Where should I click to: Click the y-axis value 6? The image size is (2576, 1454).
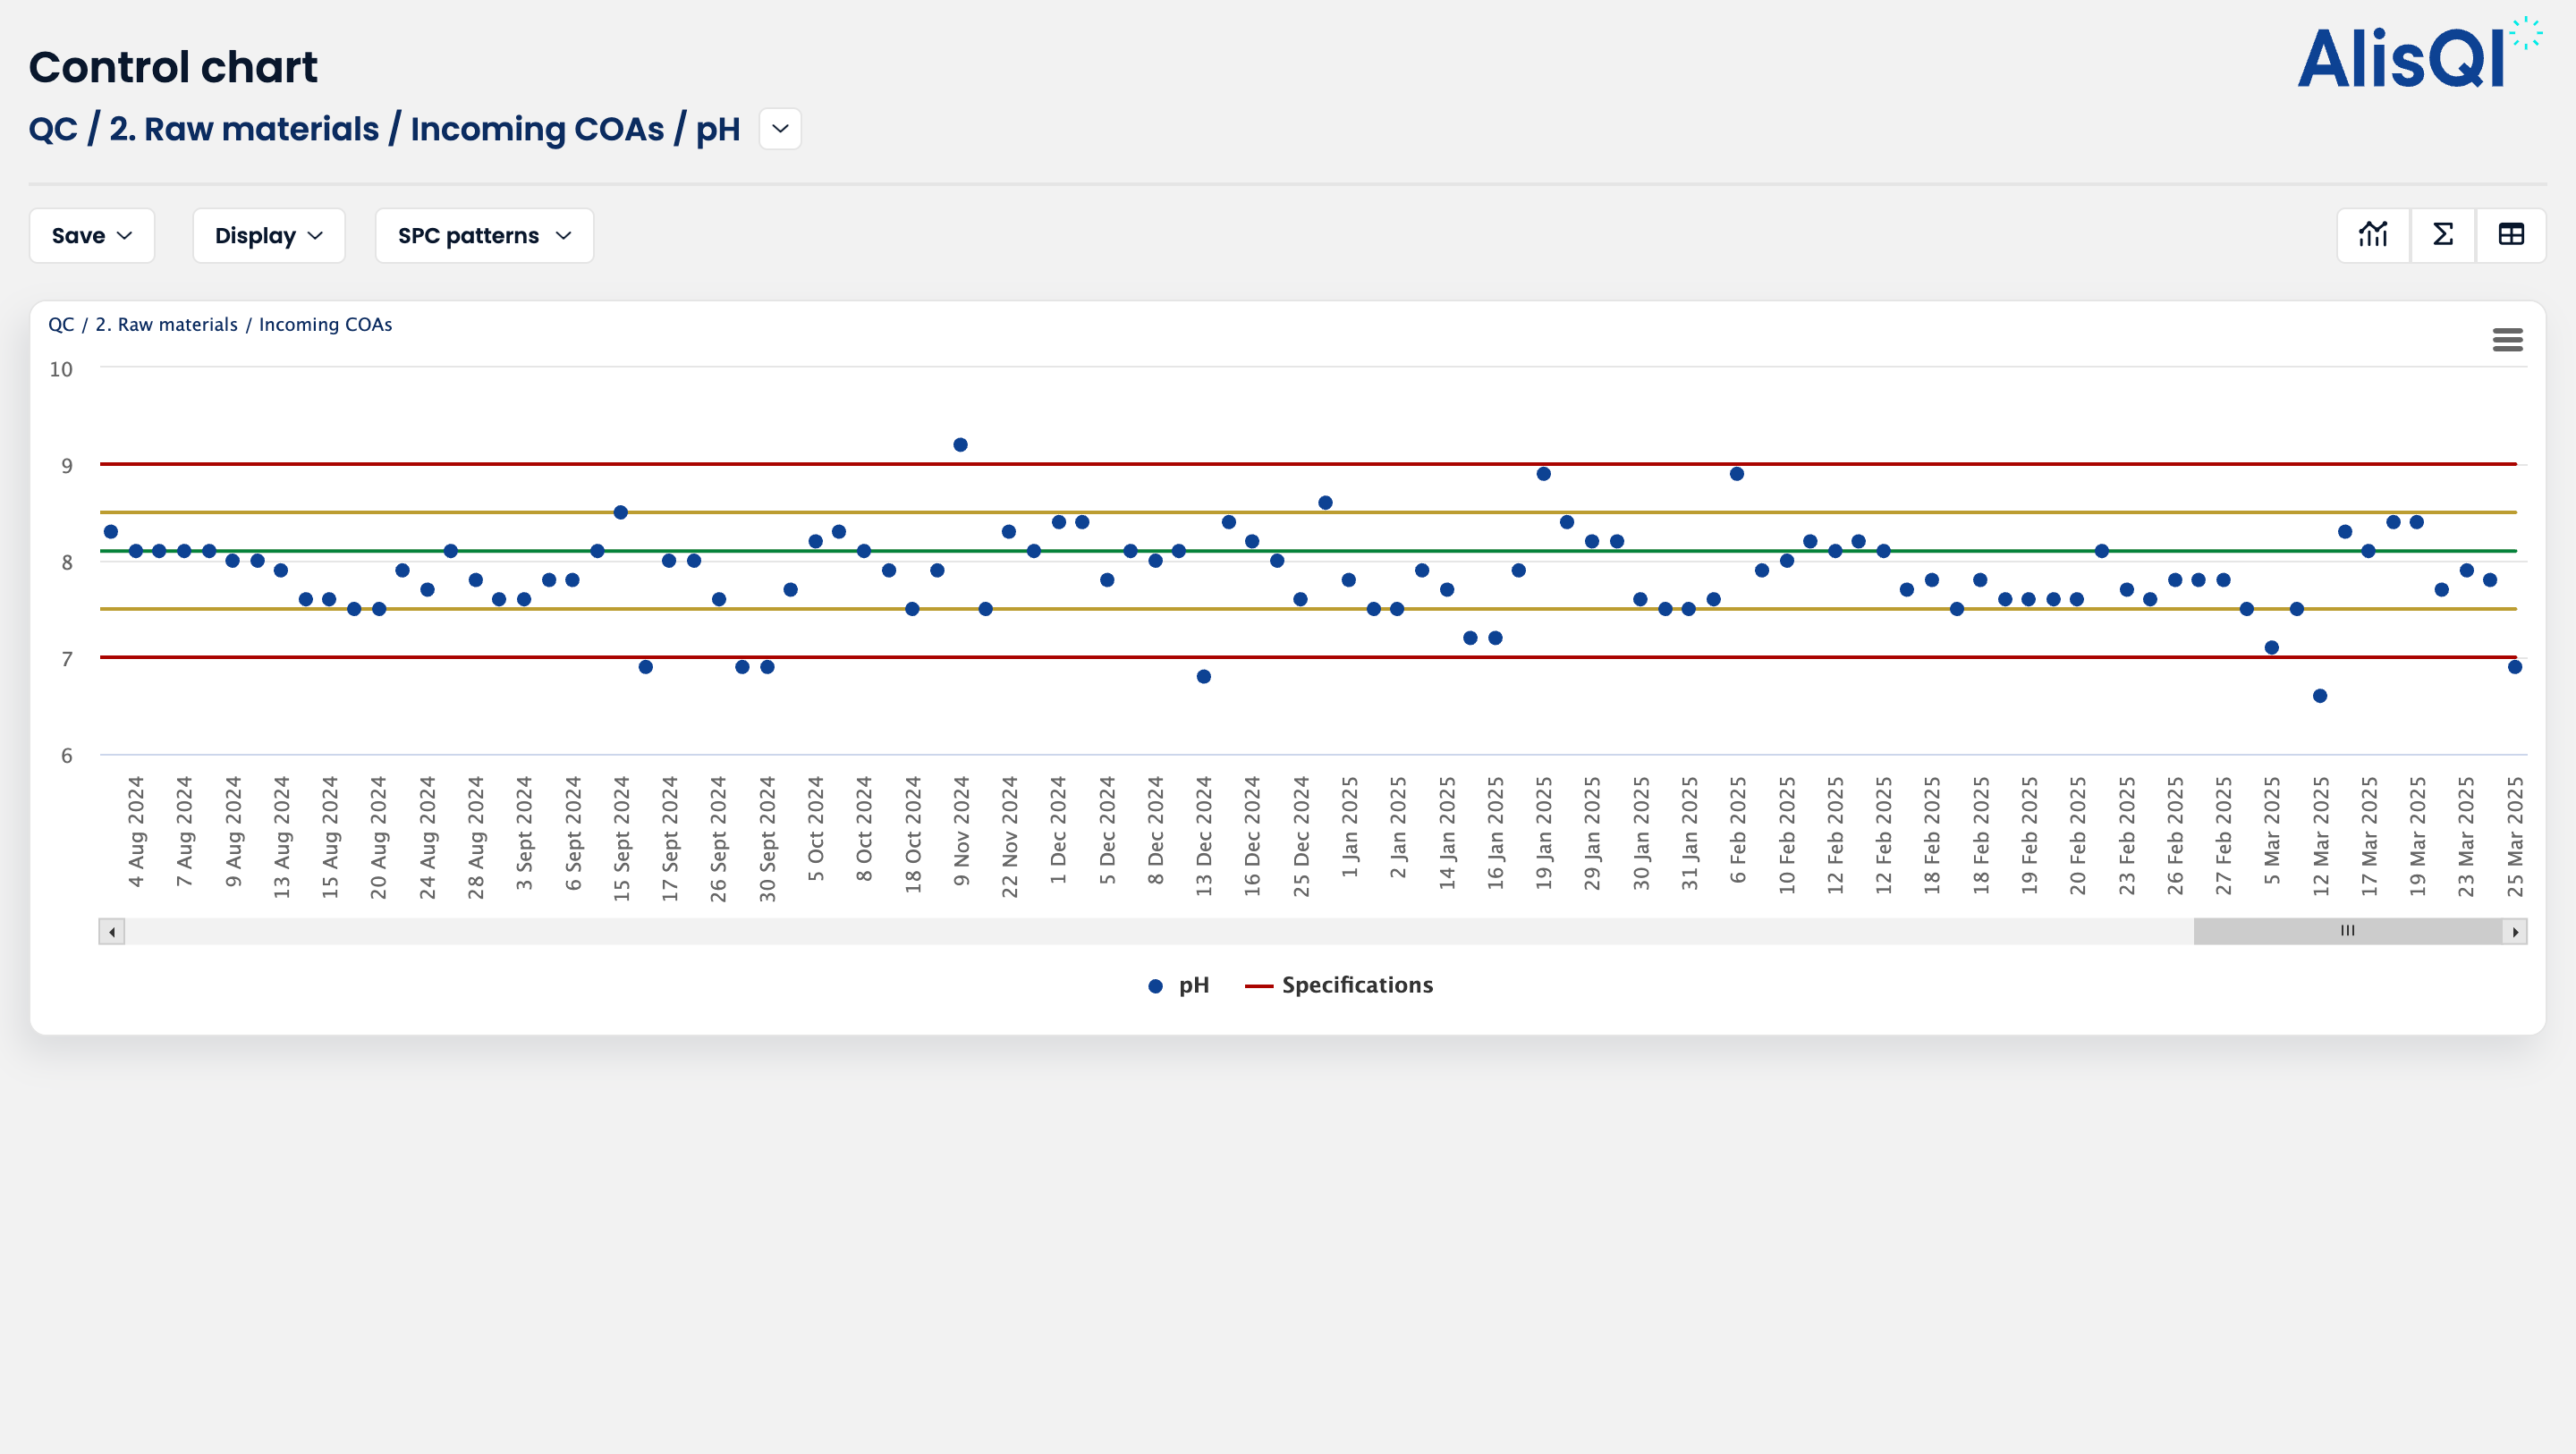pos(67,756)
